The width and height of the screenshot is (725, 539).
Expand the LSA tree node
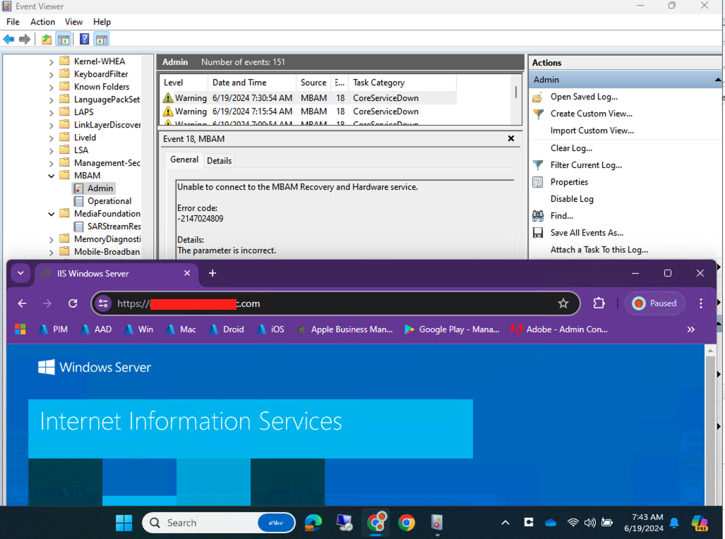(52, 150)
